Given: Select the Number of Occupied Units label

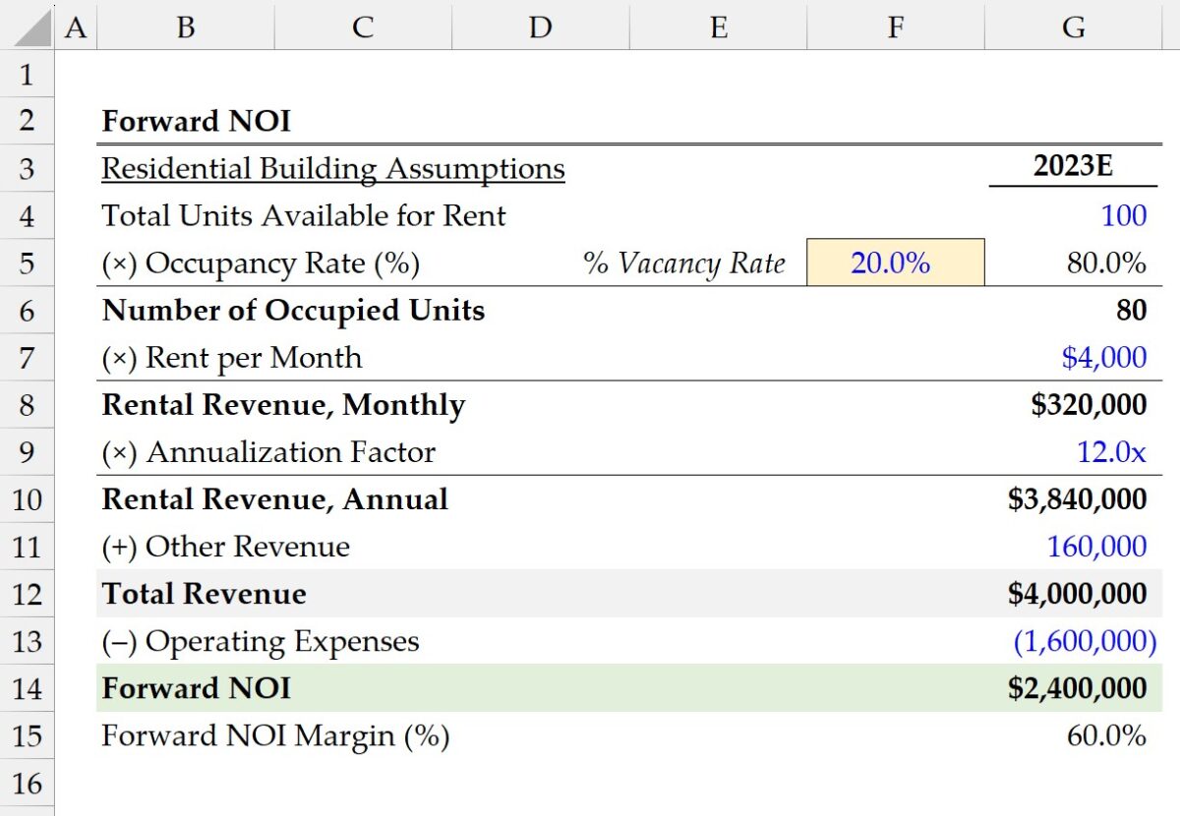Looking at the screenshot, I should click(x=291, y=310).
